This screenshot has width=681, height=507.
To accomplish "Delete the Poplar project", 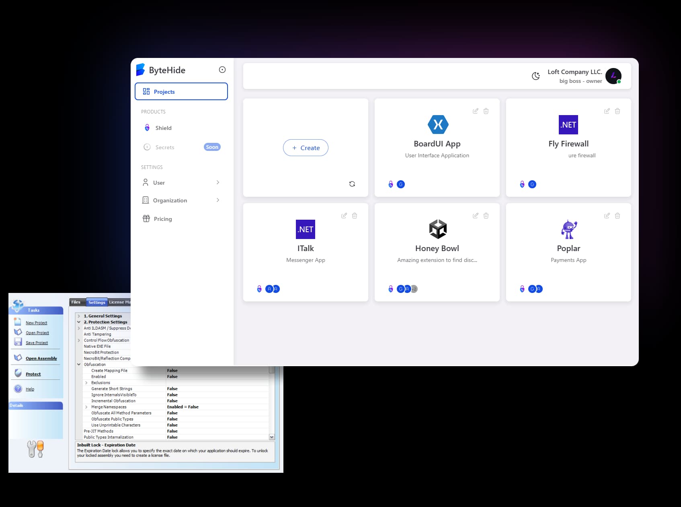I will click(617, 216).
